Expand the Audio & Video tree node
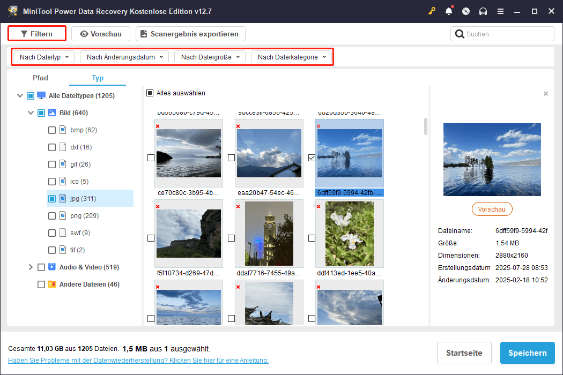Image resolution: width=563 pixels, height=375 pixels. (31, 267)
